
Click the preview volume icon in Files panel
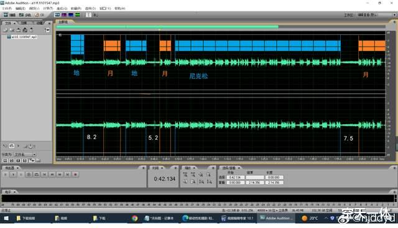pos(30,147)
